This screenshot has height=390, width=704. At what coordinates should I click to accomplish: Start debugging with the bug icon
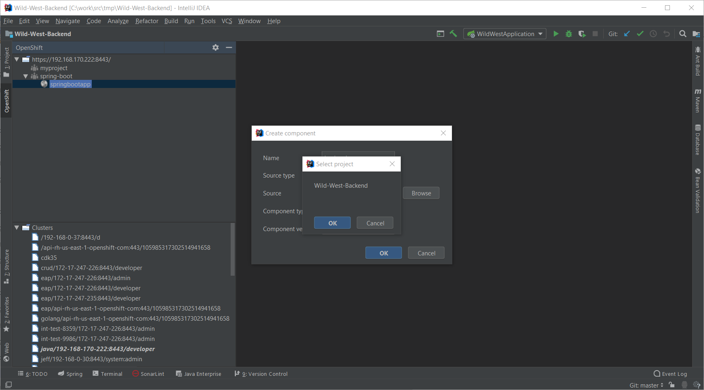569,34
